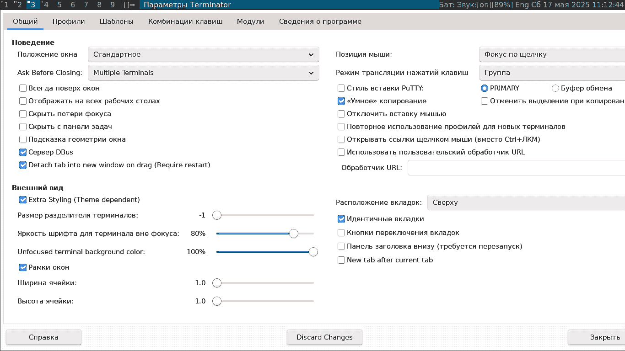Click the Внешний вид section heading

[x=38, y=188]
